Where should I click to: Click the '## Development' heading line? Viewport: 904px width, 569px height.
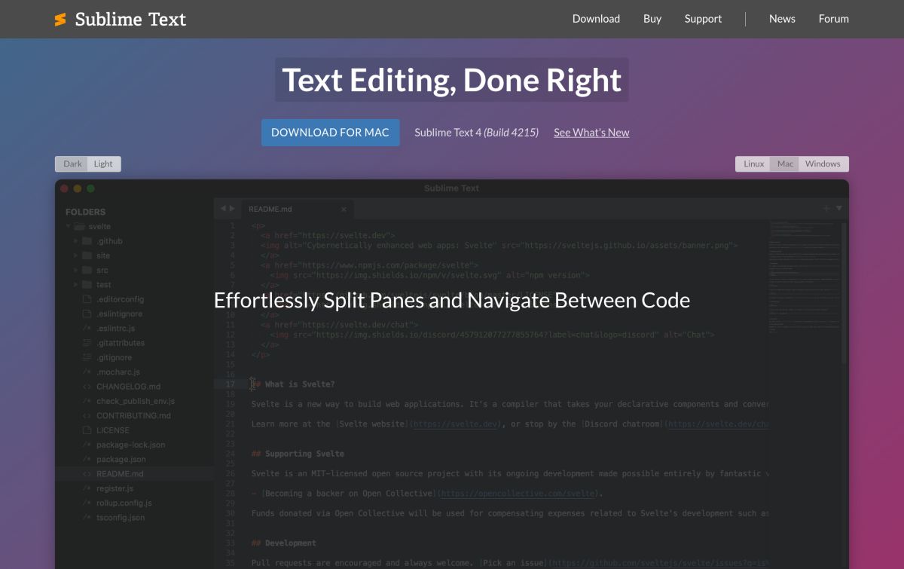coord(283,543)
